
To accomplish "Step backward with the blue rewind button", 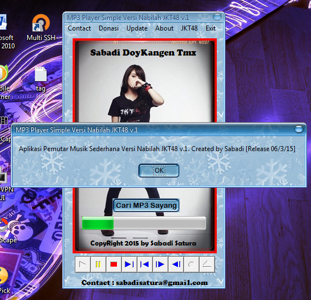I will click(176, 264).
